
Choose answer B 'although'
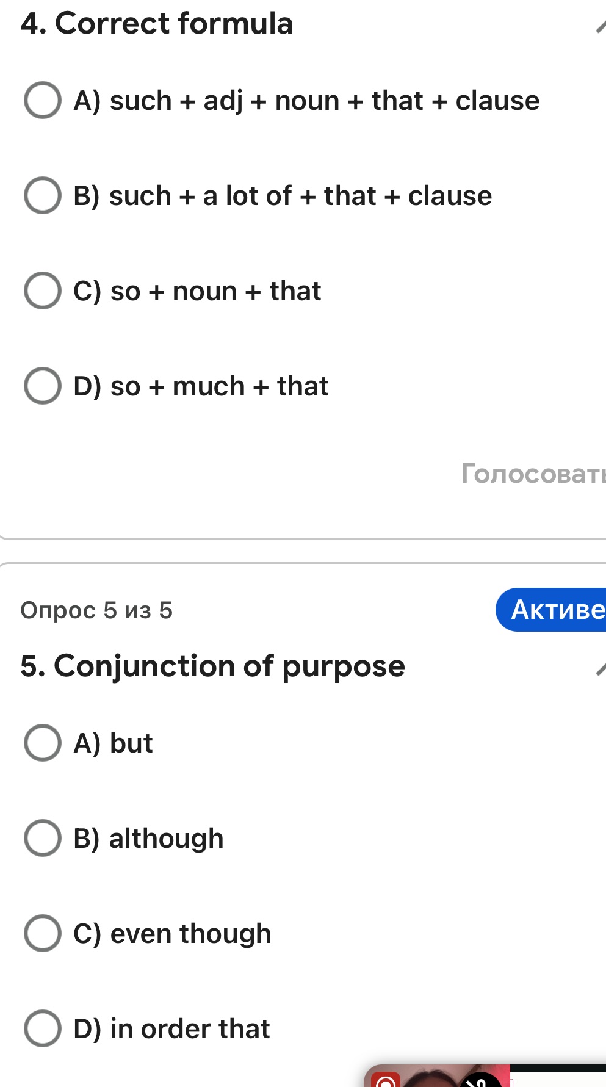[42, 839]
